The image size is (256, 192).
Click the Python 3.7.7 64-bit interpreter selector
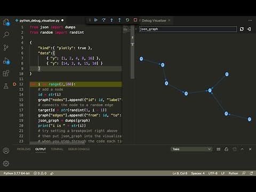(17, 173)
